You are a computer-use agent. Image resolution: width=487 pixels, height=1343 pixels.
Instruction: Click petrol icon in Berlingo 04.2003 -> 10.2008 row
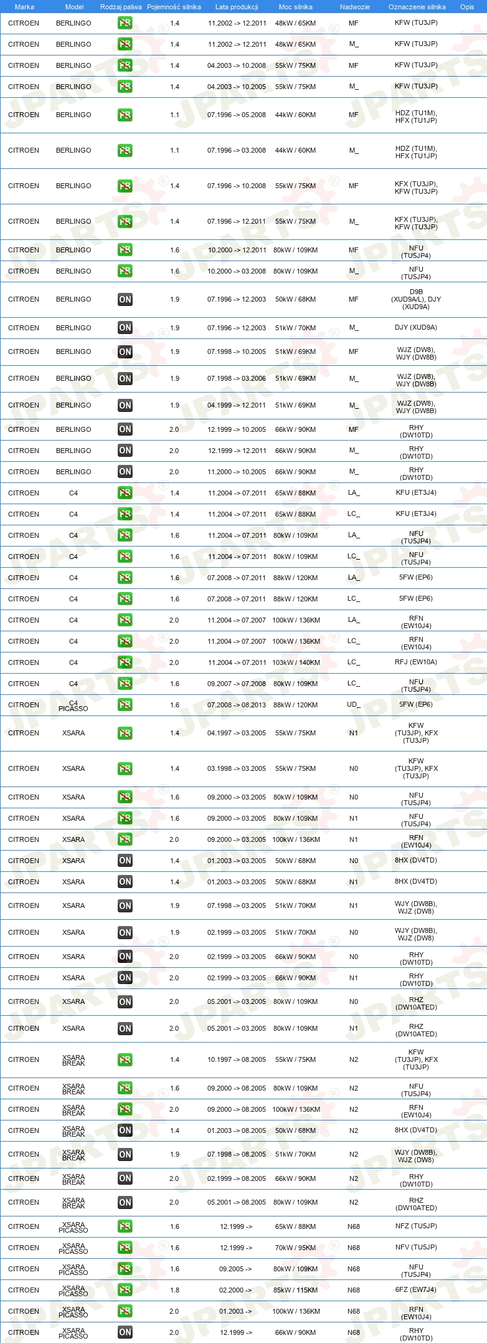coord(125,65)
